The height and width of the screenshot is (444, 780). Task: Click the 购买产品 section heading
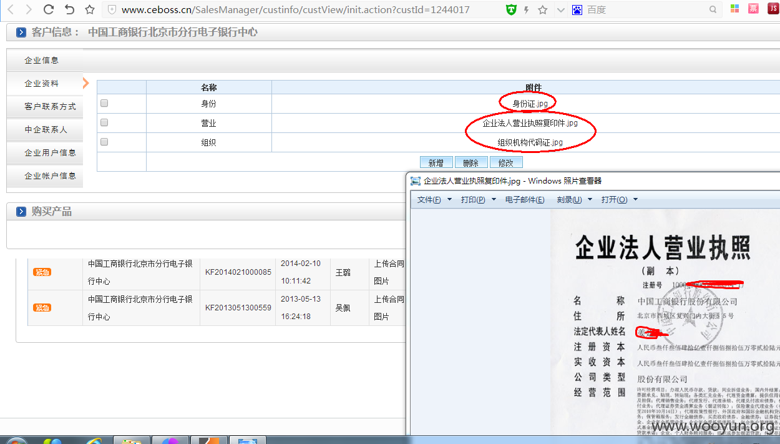tap(52, 212)
